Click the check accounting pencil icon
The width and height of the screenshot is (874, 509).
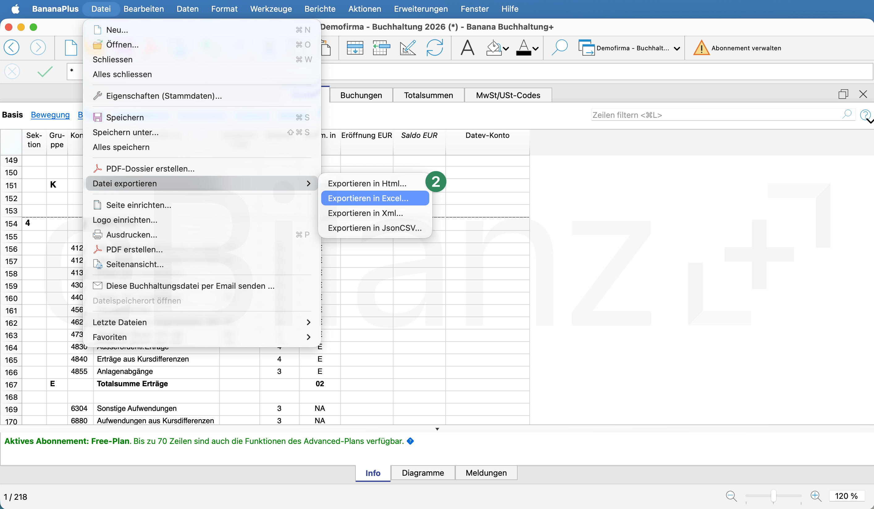(408, 48)
